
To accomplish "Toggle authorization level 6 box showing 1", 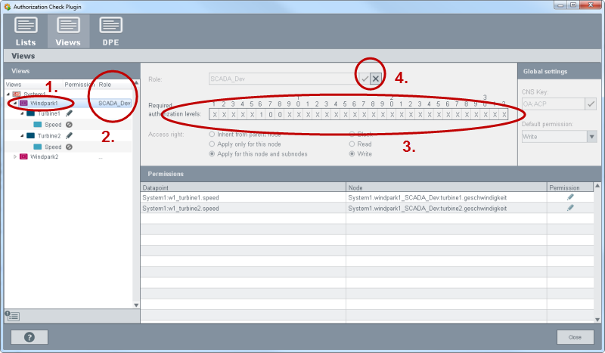I will (261, 115).
